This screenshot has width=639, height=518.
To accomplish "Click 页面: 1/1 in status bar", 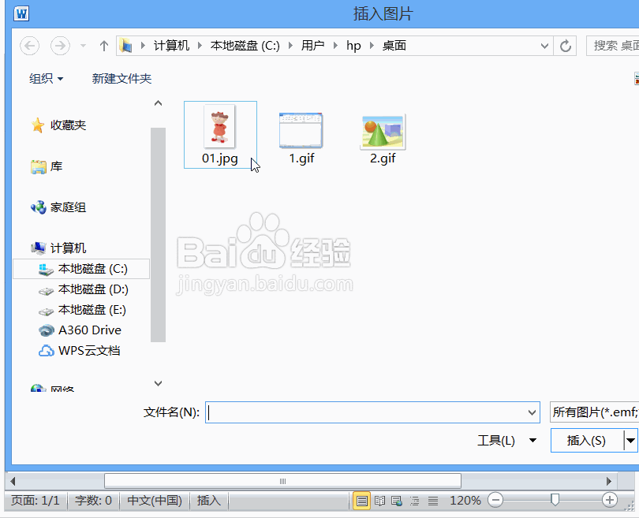I will (x=35, y=500).
